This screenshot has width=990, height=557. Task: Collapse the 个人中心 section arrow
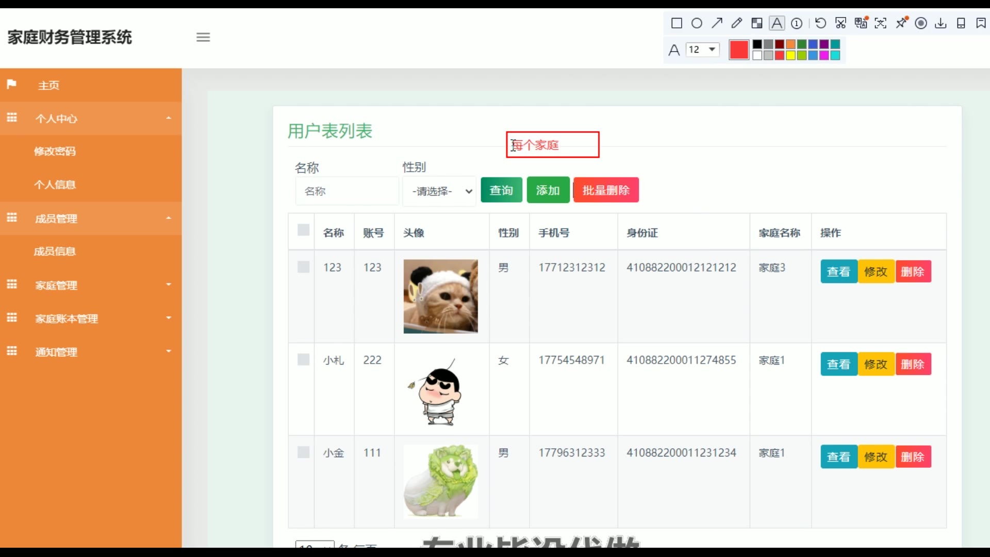click(x=169, y=118)
